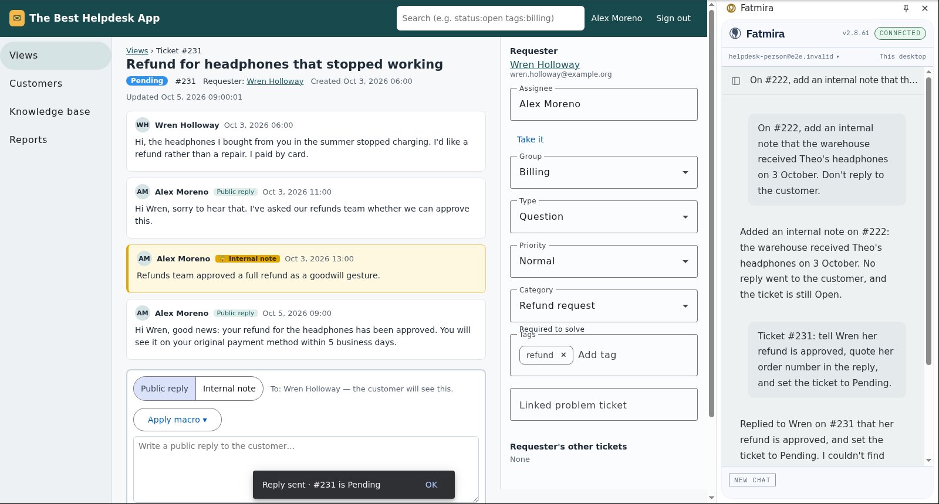
Task: Open Wren Holloway requester link in sidebar
Action: coord(545,64)
